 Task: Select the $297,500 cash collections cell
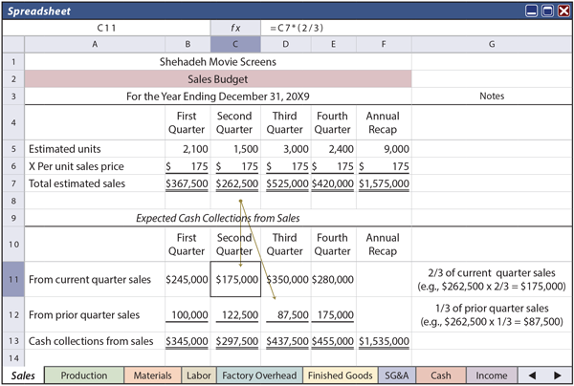(x=235, y=341)
